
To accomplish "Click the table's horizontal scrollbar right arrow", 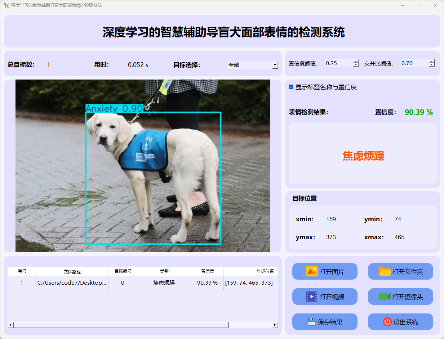I will click(275, 325).
